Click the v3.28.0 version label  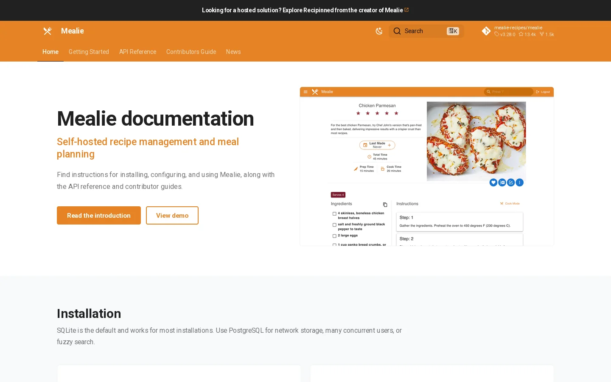505,34
